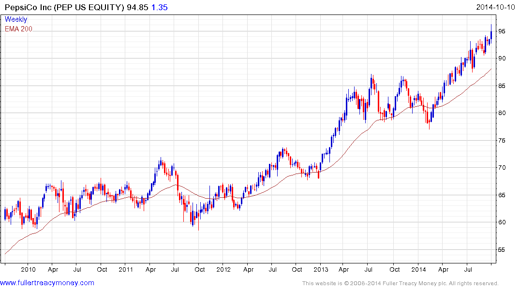520x290 pixels.
Task: Click the 2010 year marker on time axis
Action: pyautogui.click(x=28, y=270)
